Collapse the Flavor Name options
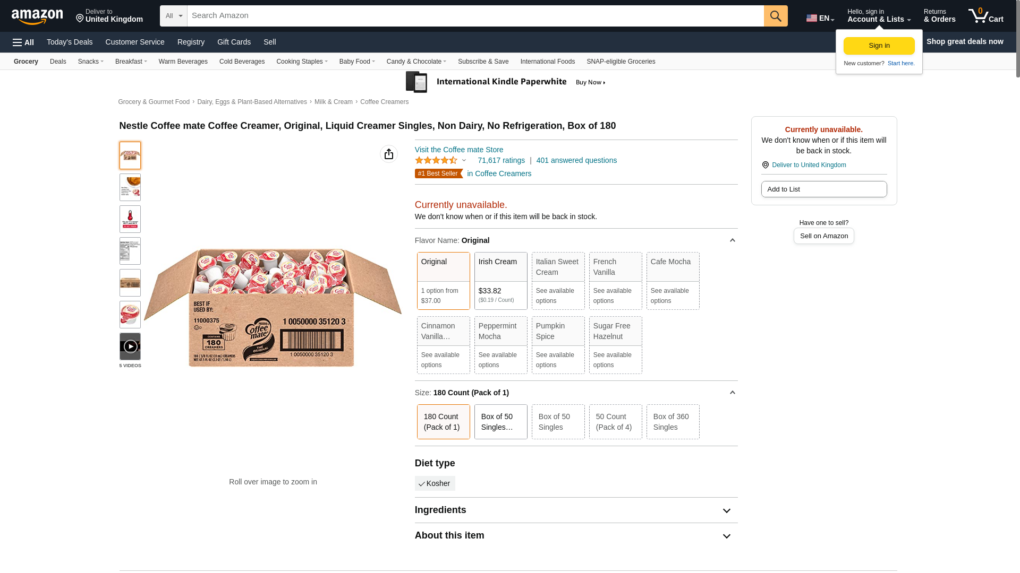This screenshot has height=573, width=1020. pos(732,240)
